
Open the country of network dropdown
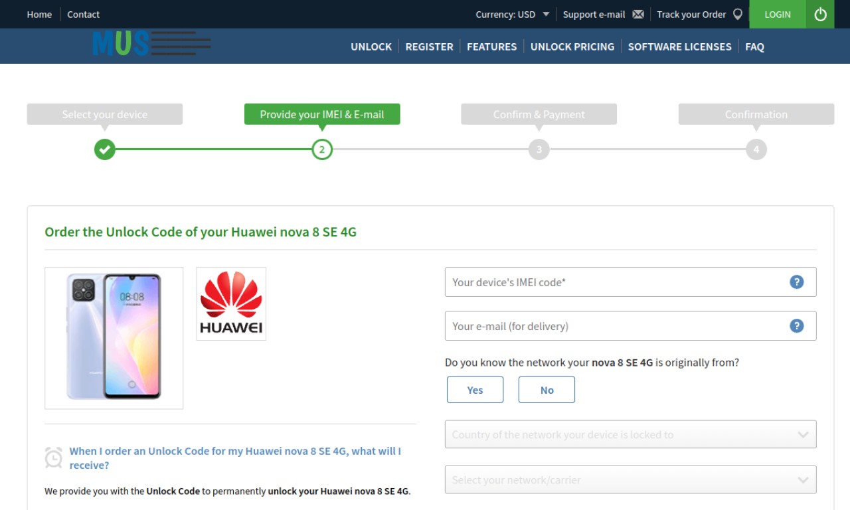click(631, 434)
